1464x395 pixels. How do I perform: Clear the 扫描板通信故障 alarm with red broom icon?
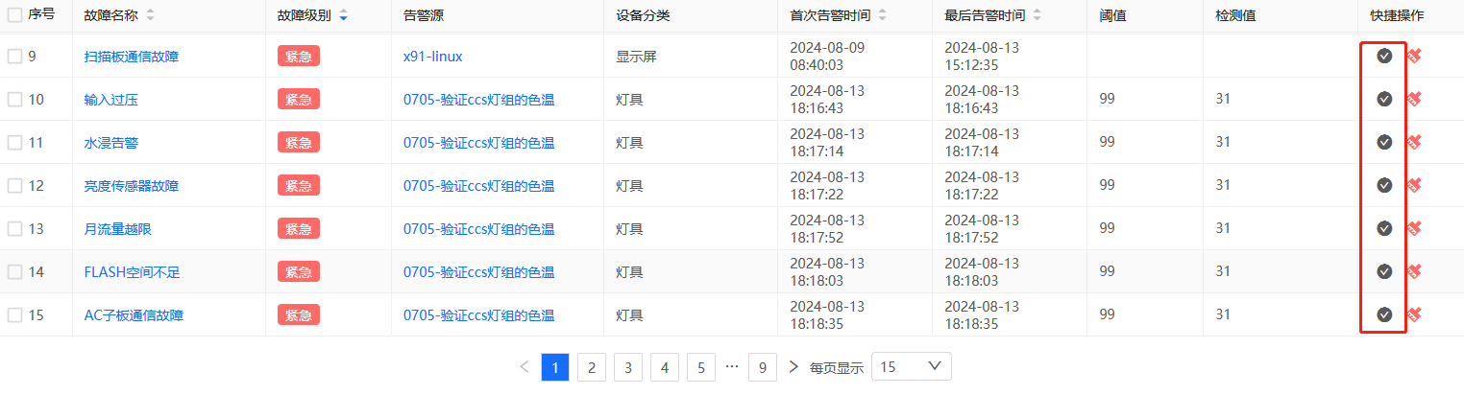pos(1414,56)
